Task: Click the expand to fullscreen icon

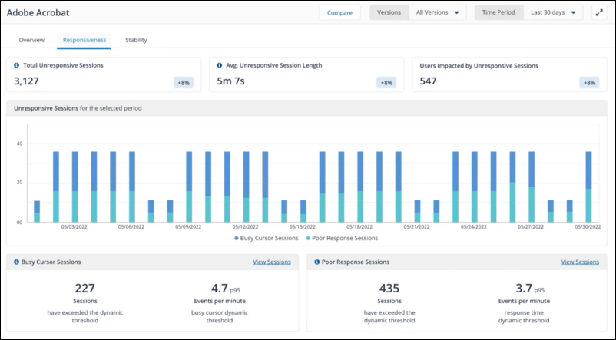Action: click(x=598, y=13)
